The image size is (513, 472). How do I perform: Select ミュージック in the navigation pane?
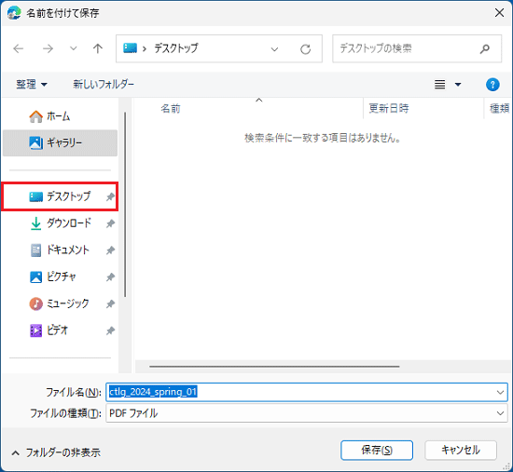click(x=60, y=303)
